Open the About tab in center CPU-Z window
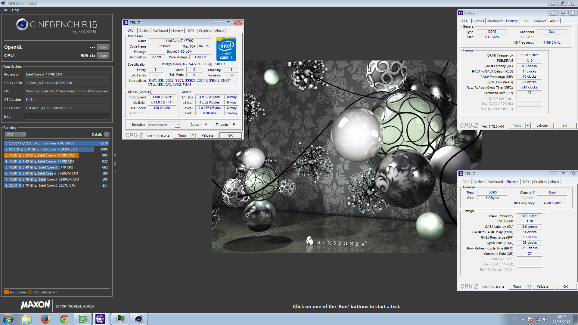Image resolution: width=578 pixels, height=325 pixels. coord(219,31)
